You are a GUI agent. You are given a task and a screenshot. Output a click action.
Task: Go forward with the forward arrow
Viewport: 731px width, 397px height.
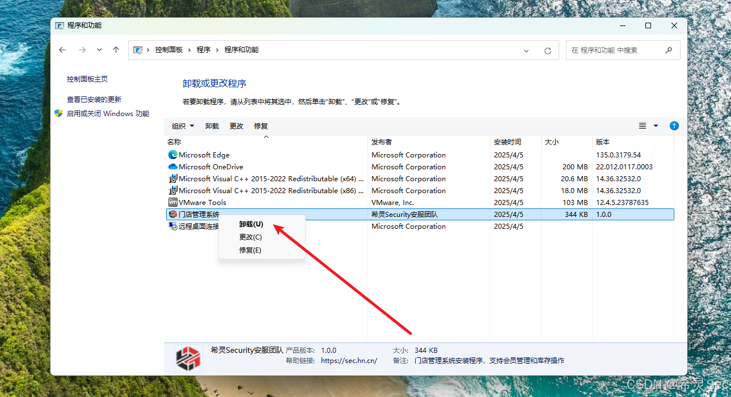(x=82, y=50)
